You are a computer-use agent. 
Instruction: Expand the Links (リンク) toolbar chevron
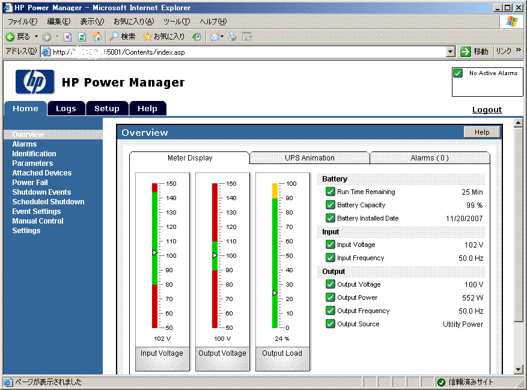(518, 50)
